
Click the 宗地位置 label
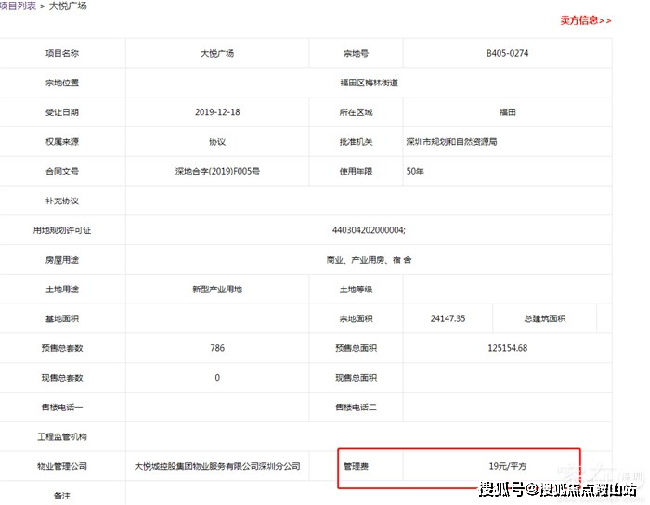pos(62,83)
